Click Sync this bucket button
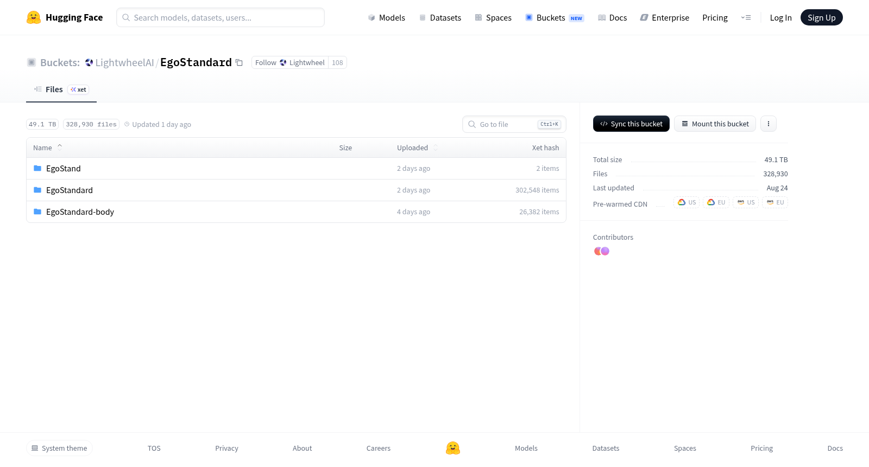The height and width of the screenshot is (467, 869). (x=631, y=124)
